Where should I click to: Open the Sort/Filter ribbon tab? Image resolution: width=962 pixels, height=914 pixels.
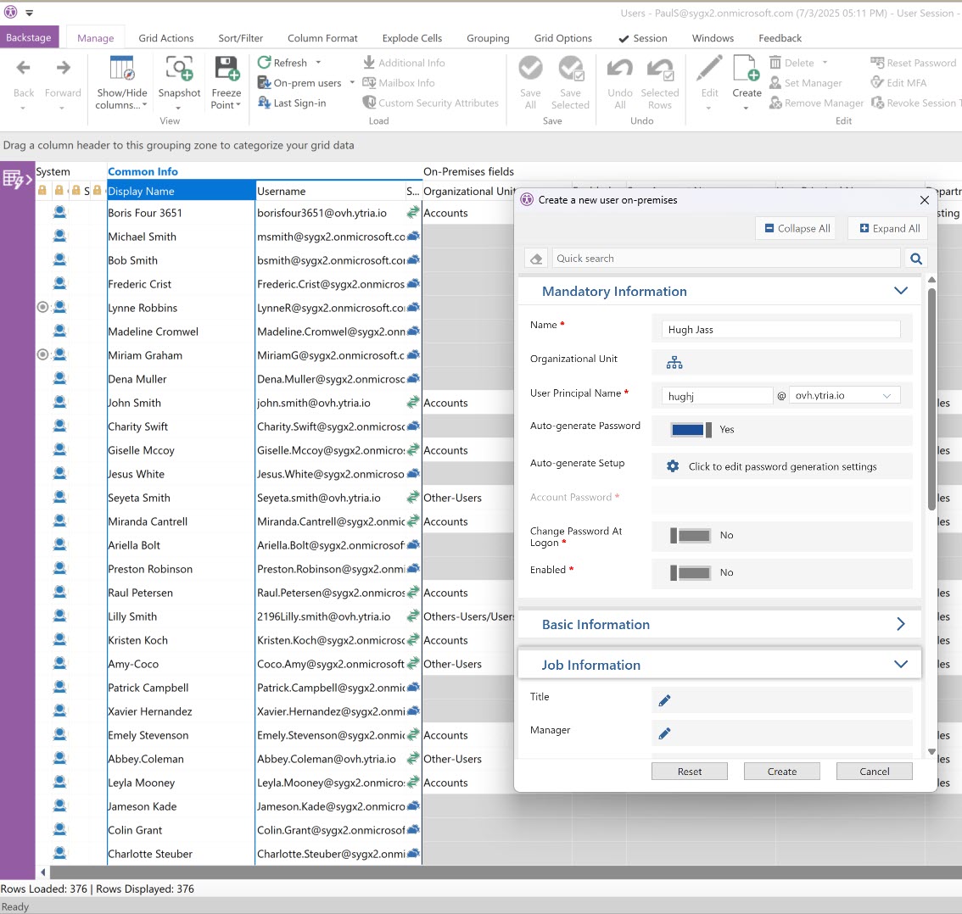click(x=240, y=38)
